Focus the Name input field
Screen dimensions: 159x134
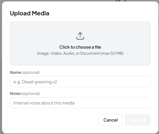point(80,82)
